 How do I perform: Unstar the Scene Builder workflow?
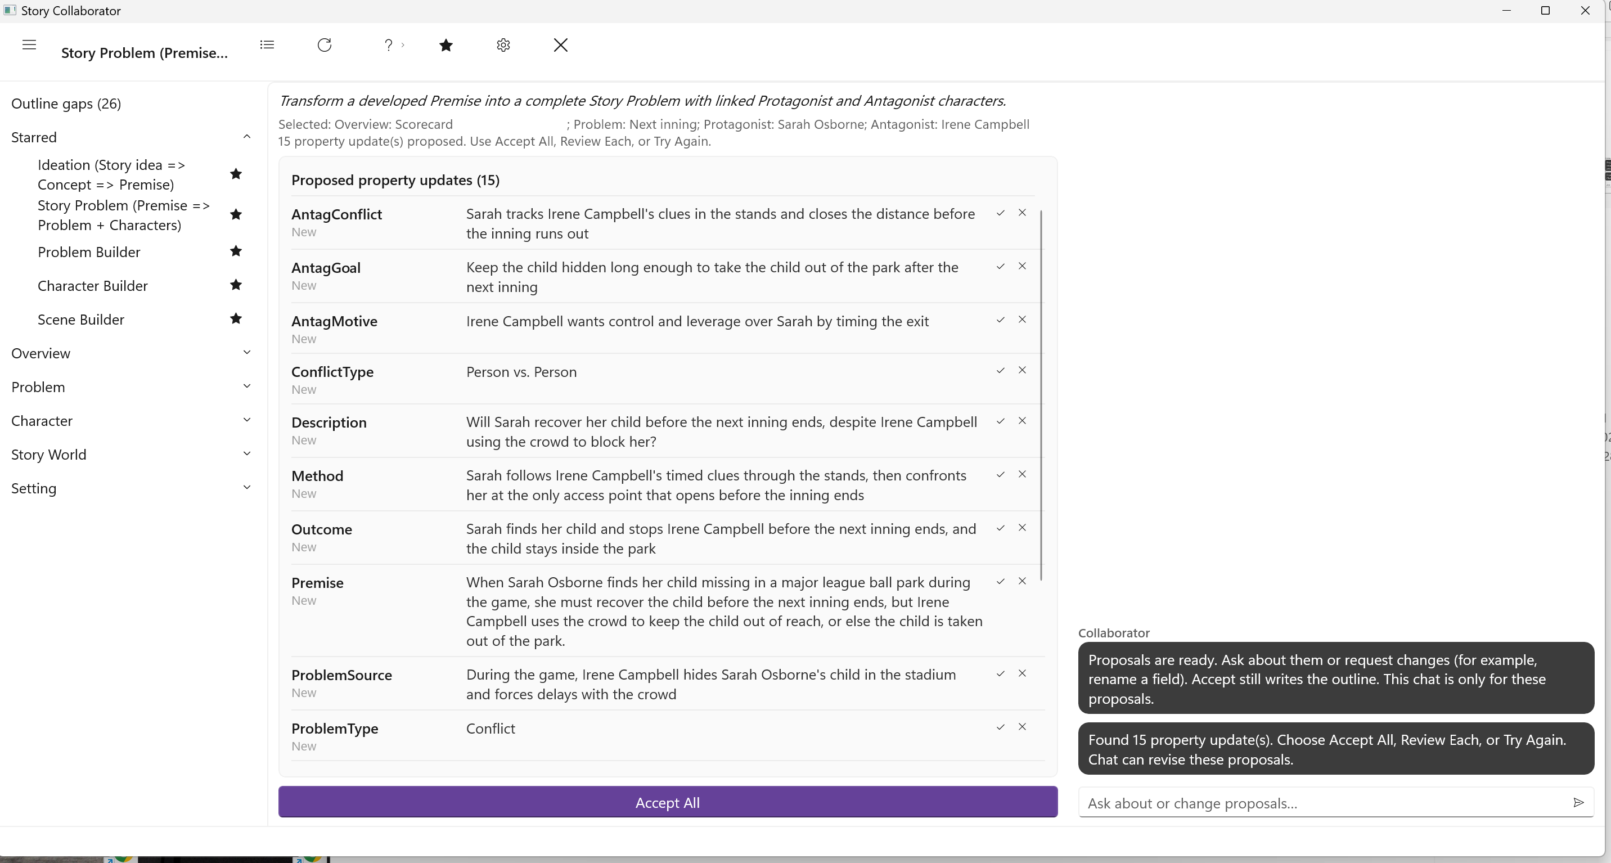coord(236,319)
